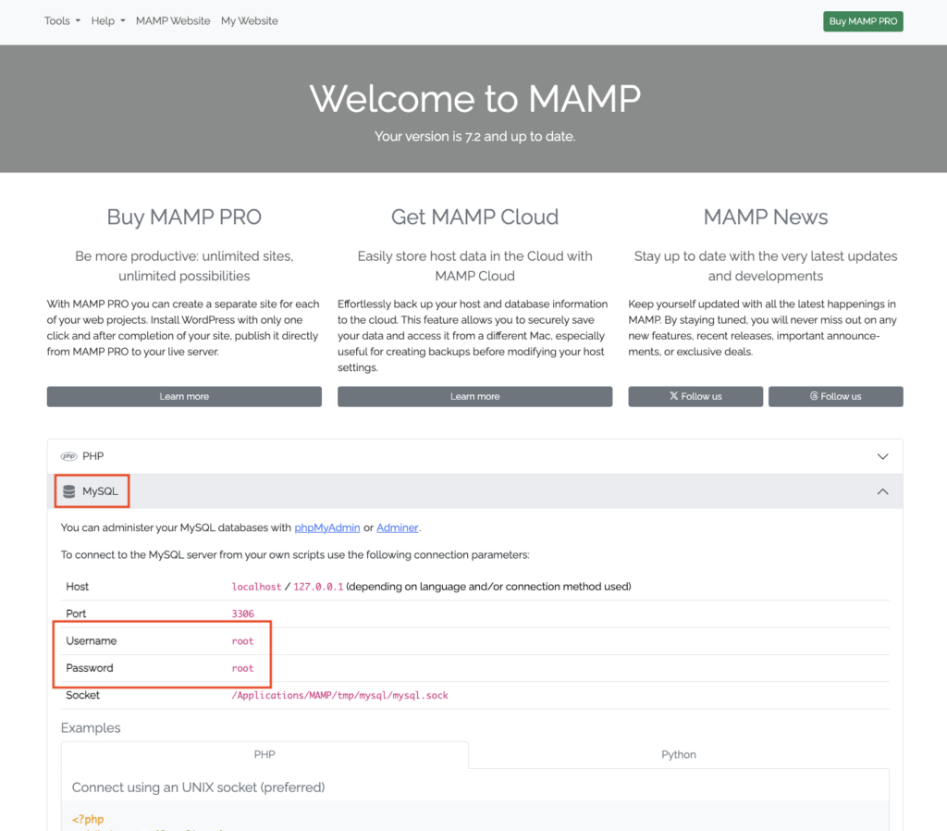The image size is (947, 831).
Task: Click Learn more under Get MAMP Cloud
Action: click(474, 396)
